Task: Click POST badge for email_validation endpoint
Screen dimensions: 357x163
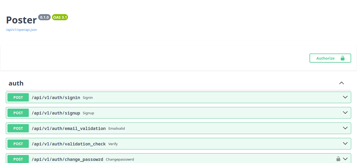Action: [18, 128]
